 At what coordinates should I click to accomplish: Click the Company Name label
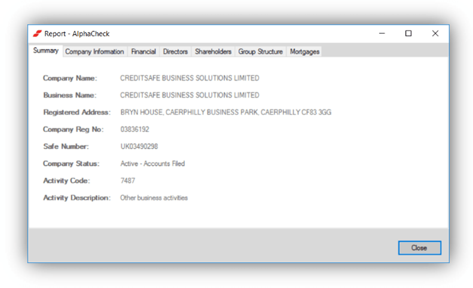coord(70,78)
